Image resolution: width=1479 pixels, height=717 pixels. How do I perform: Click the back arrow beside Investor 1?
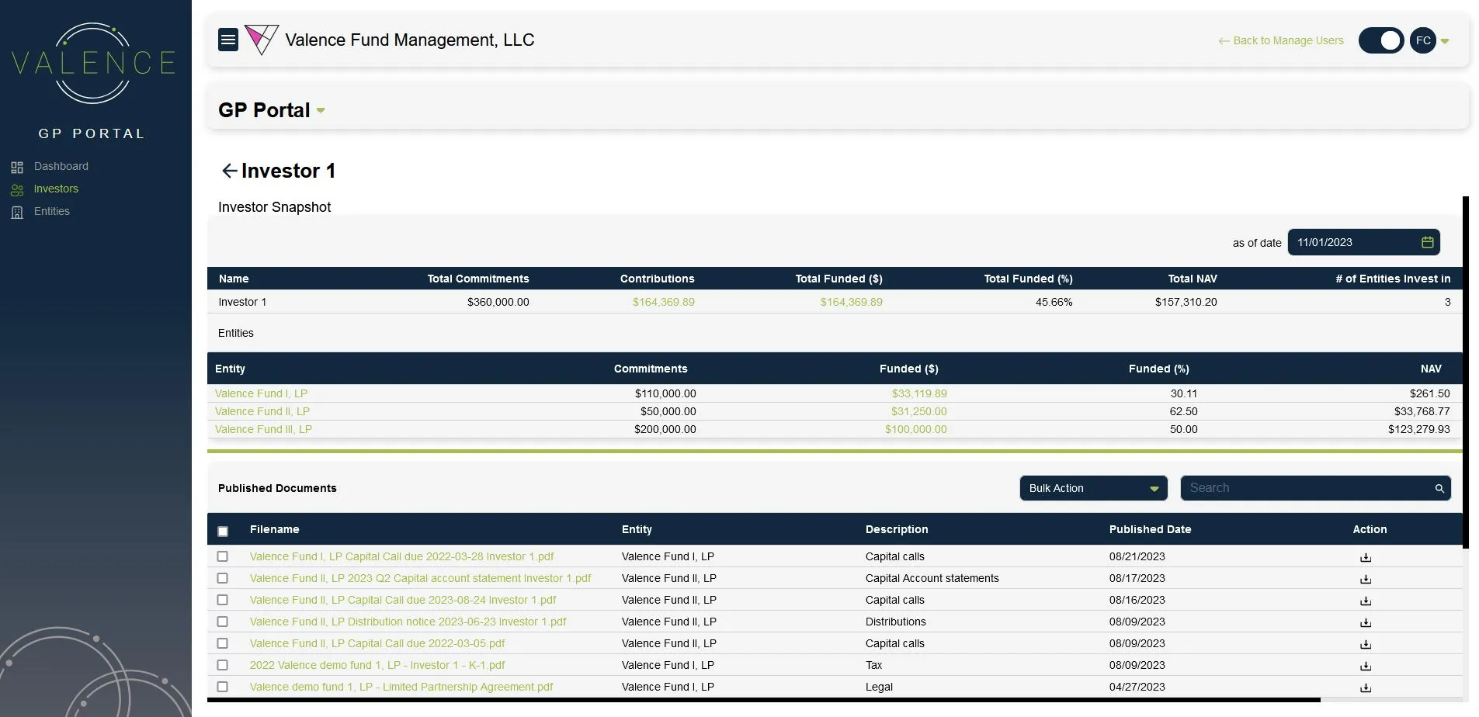coord(229,171)
